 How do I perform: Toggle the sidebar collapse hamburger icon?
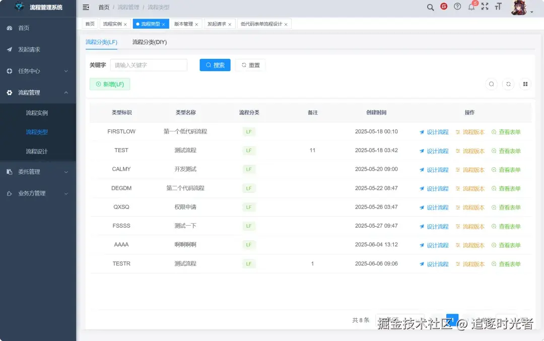[86, 7]
